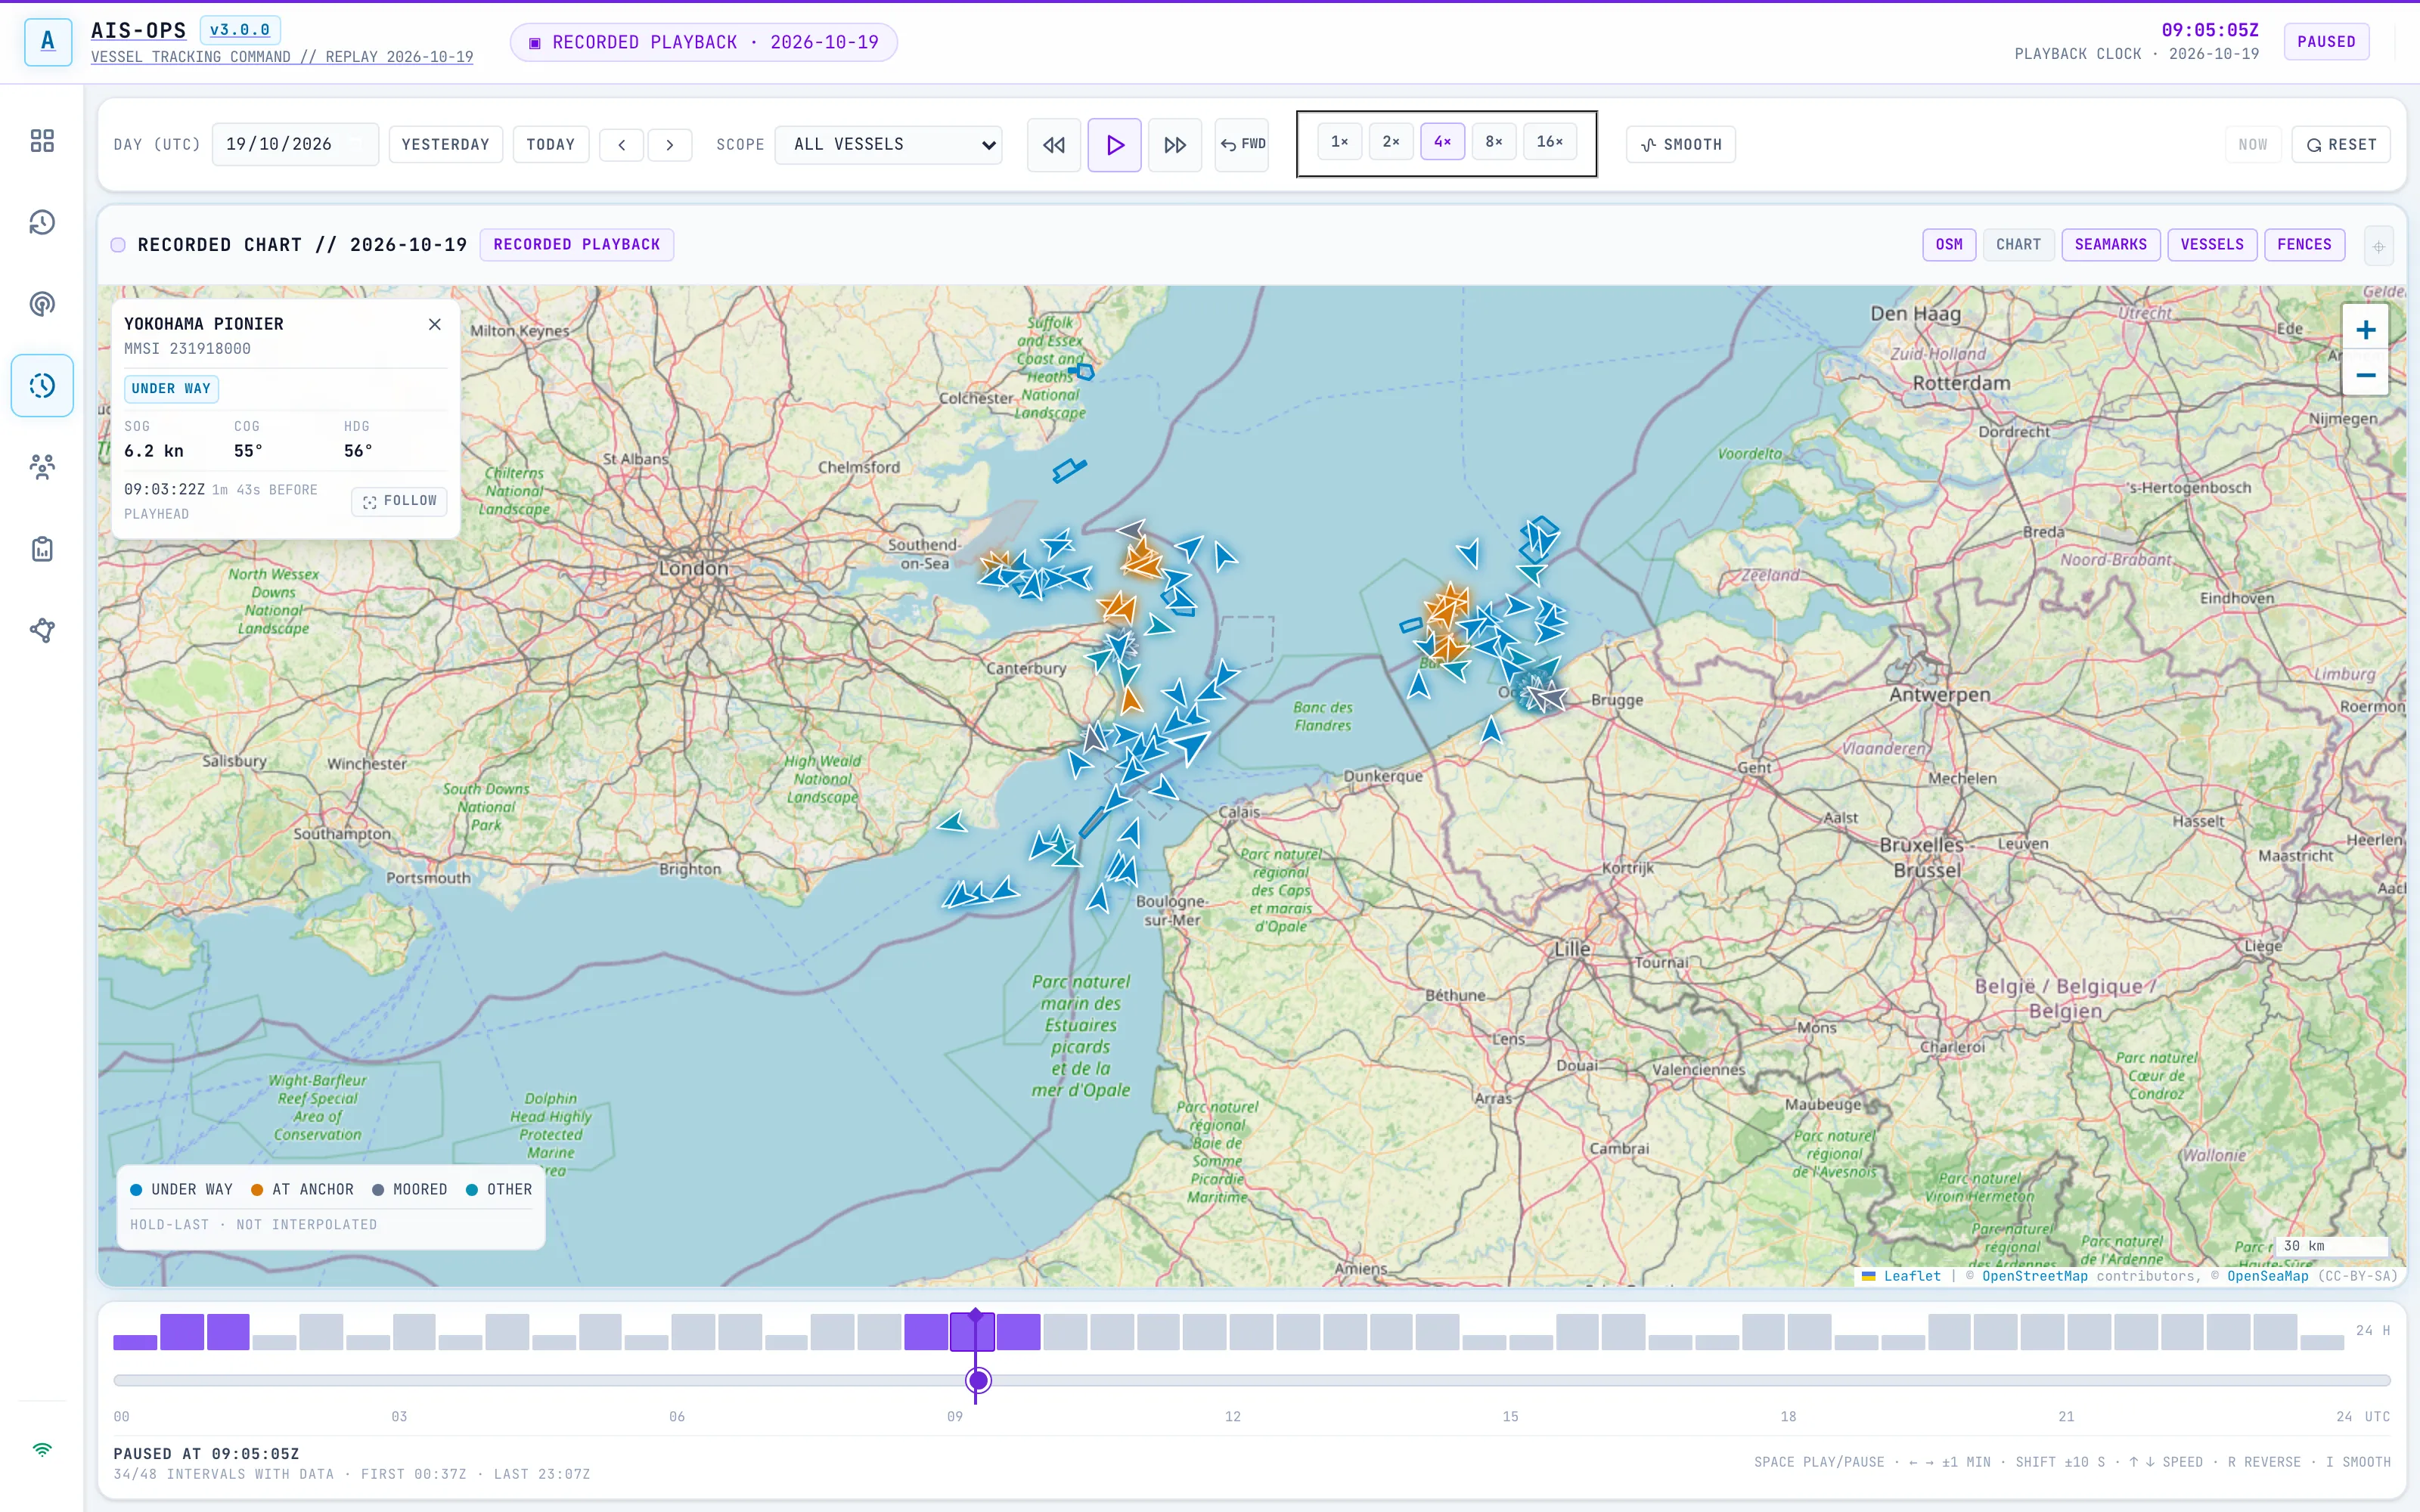Toggle the FENCES overlay
This screenshot has height=1512, width=2420.
pyautogui.click(x=2304, y=245)
